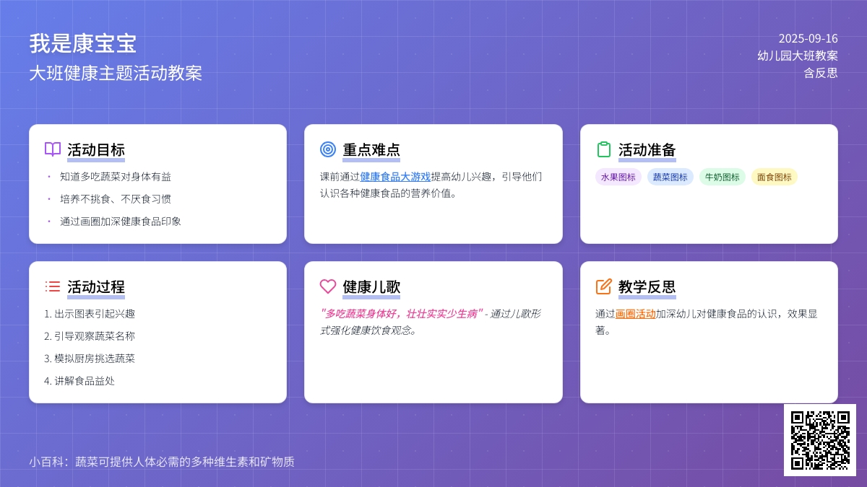Click the list icon beside 活动过程
The width and height of the screenshot is (867, 487).
53,286
